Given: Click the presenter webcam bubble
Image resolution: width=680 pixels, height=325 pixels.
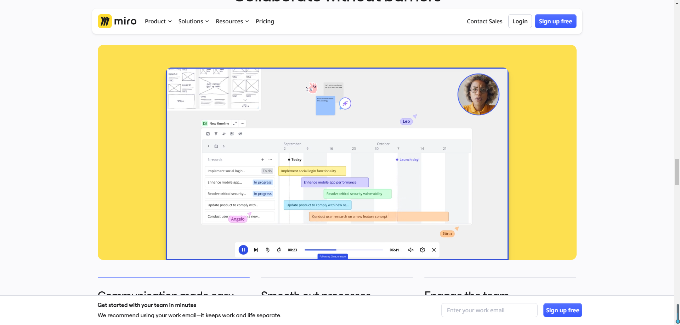Looking at the screenshot, I should (478, 94).
